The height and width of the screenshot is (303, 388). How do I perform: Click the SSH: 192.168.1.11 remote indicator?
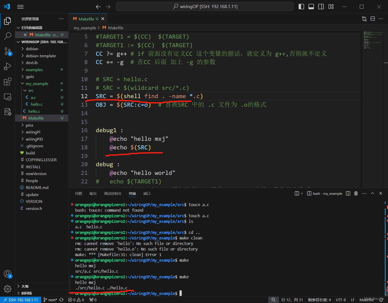coord(21,300)
